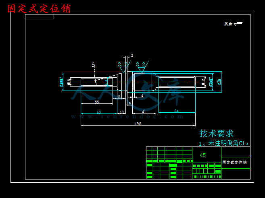This screenshot has height=198, width=265.
Task: Pick the left-end M16 thread label
Action: [69, 82]
